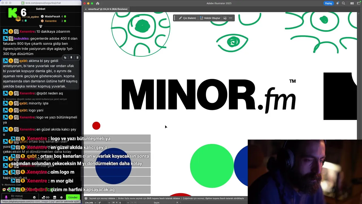This screenshot has height=204, width=362.
Task: Click the Illustrator home icon
Action: point(98,3)
